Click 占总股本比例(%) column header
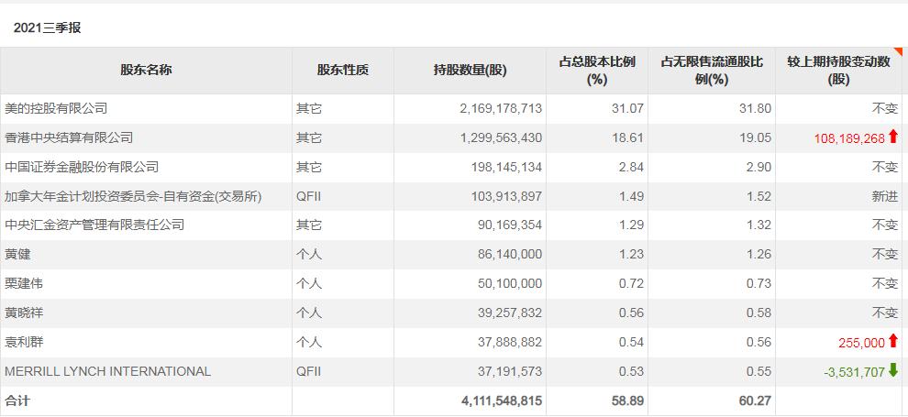908x417 pixels. click(597, 70)
